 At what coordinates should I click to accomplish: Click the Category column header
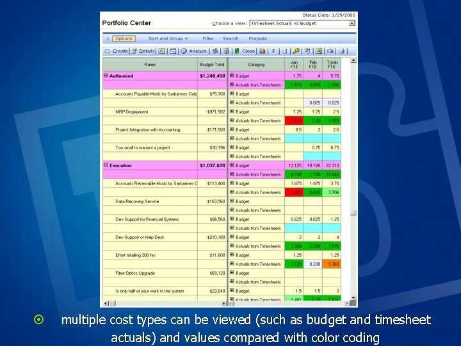256,65
